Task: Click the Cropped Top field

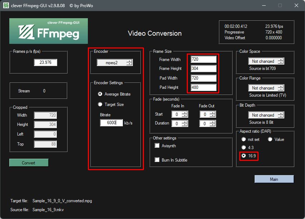Action: [45, 144]
